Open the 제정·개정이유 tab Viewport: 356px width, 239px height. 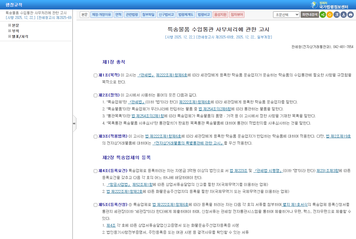coord(102,15)
